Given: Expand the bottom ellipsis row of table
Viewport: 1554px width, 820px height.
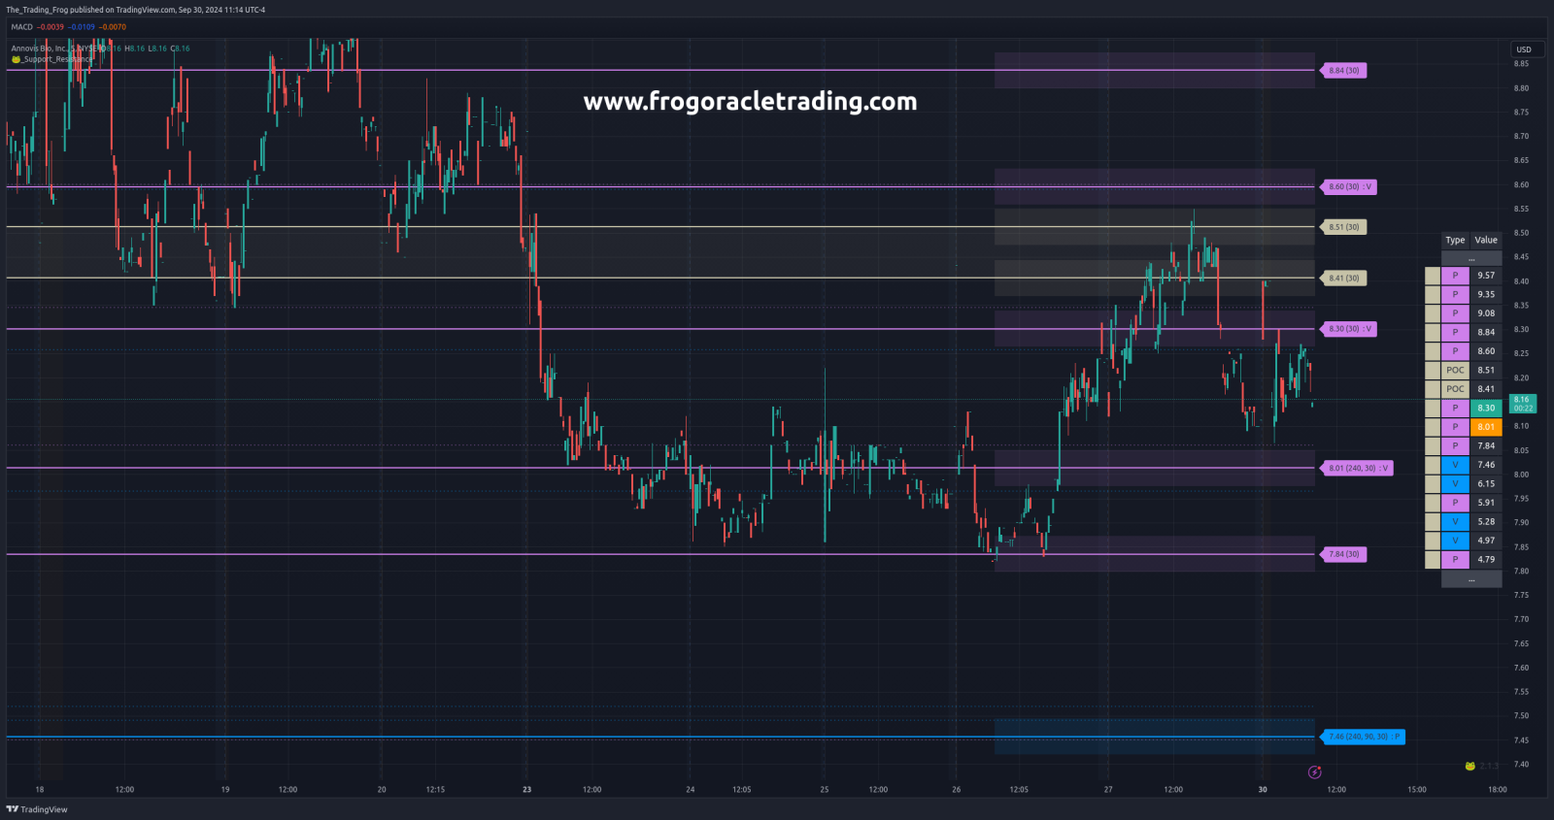Looking at the screenshot, I should (1471, 579).
